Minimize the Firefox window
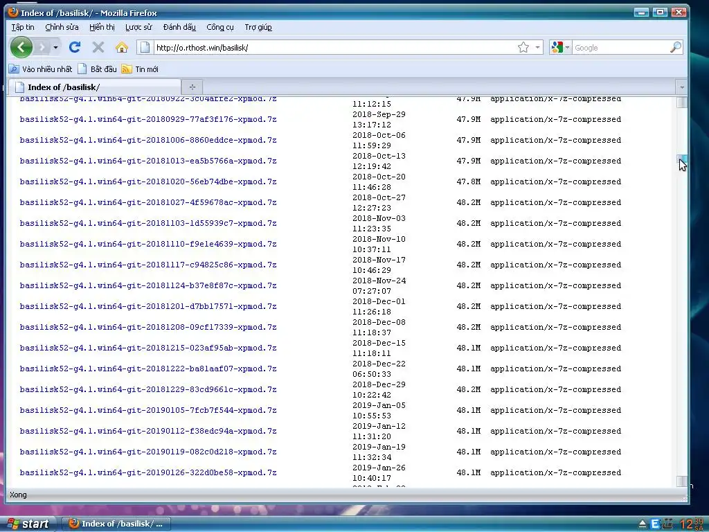709x532 pixels. click(x=641, y=12)
